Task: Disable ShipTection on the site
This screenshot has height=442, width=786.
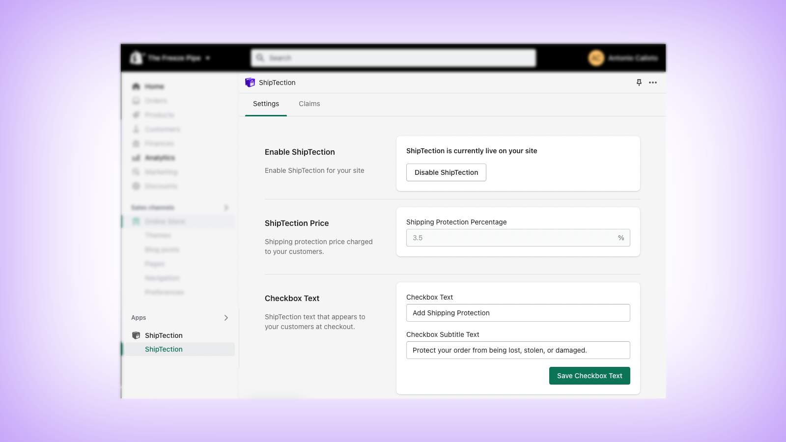Action: [x=446, y=172]
